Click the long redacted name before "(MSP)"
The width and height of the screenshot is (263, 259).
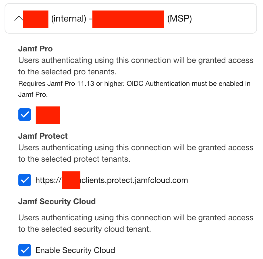pyautogui.click(x=128, y=19)
